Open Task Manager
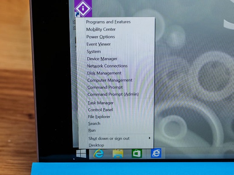This screenshot has height=175, width=234. pyautogui.click(x=100, y=103)
